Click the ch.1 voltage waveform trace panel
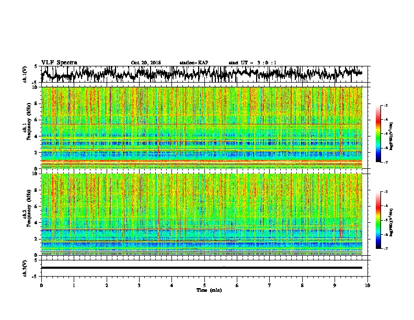414x320 pixels. (x=204, y=74)
